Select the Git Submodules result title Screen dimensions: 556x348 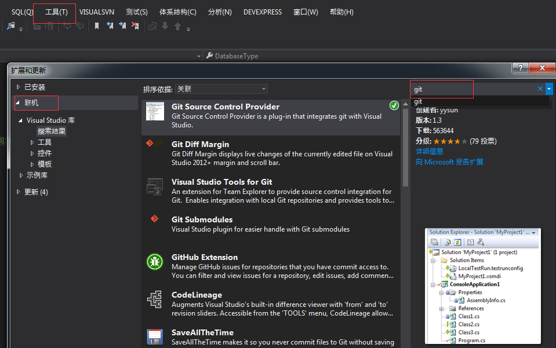coord(202,219)
